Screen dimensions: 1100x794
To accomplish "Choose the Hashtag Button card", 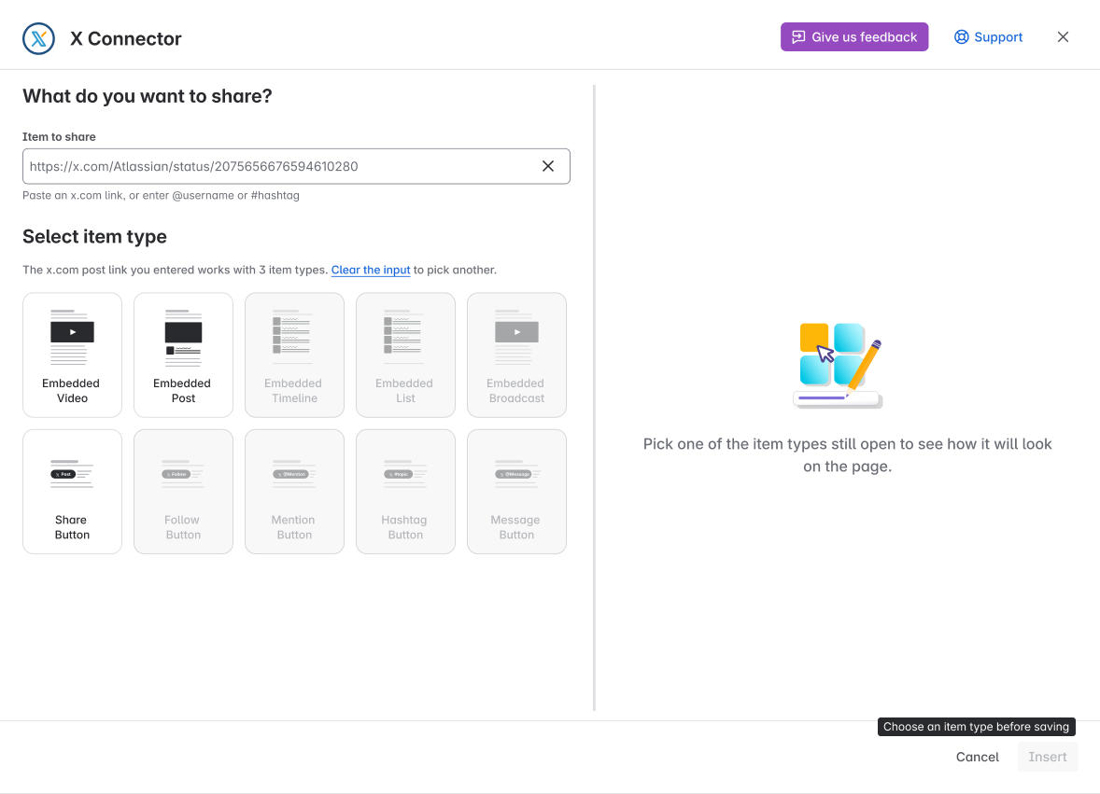I will (x=405, y=492).
